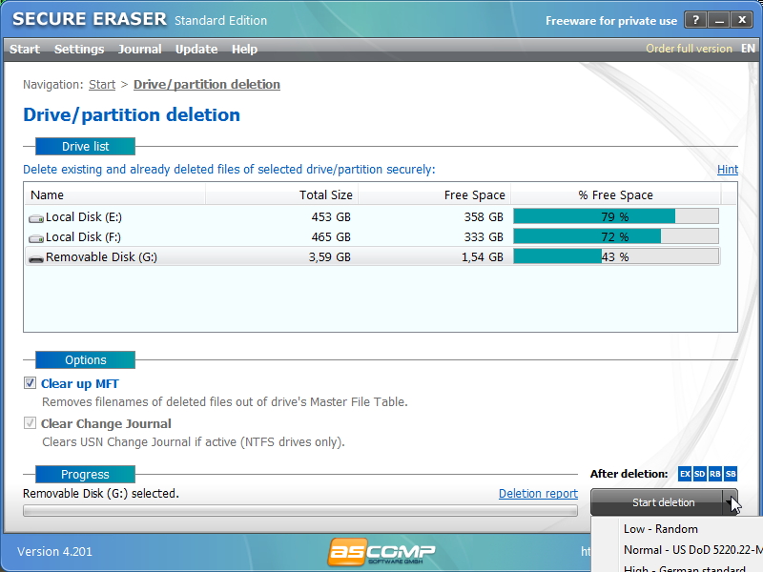Select the Local Disk (F:) row
The width and height of the screenshot is (763, 572).
coord(373,236)
